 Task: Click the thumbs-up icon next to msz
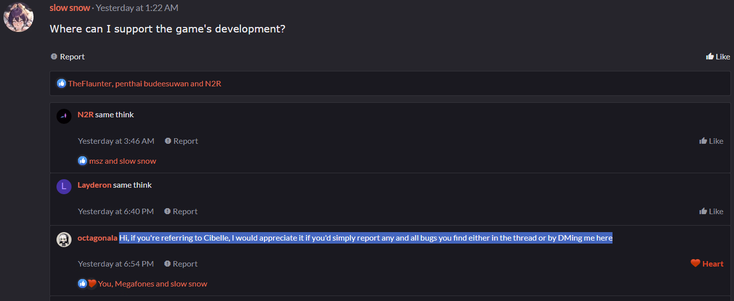point(82,161)
